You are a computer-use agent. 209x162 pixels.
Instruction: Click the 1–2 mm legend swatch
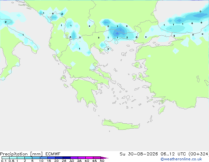click(x=21, y=158)
